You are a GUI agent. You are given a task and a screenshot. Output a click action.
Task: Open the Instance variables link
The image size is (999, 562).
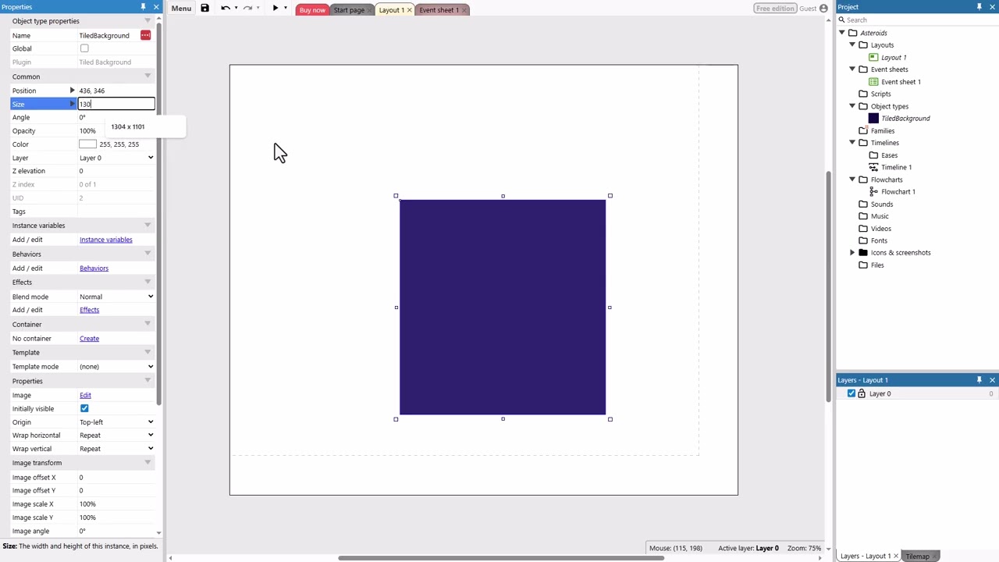(x=106, y=240)
